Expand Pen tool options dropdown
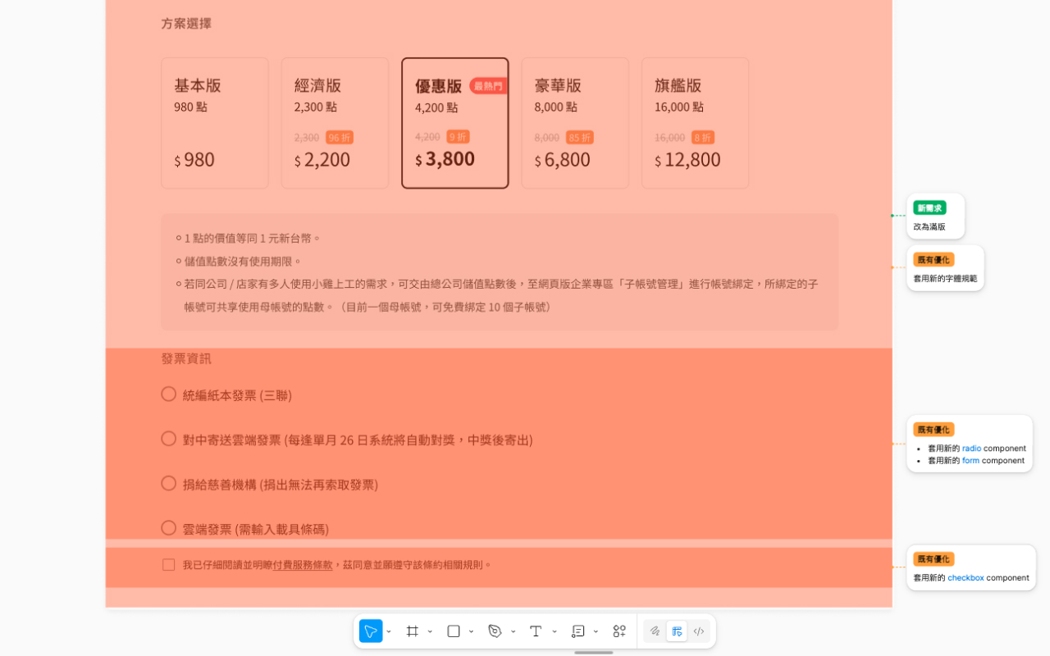The image size is (1050, 656). pyautogui.click(x=514, y=631)
